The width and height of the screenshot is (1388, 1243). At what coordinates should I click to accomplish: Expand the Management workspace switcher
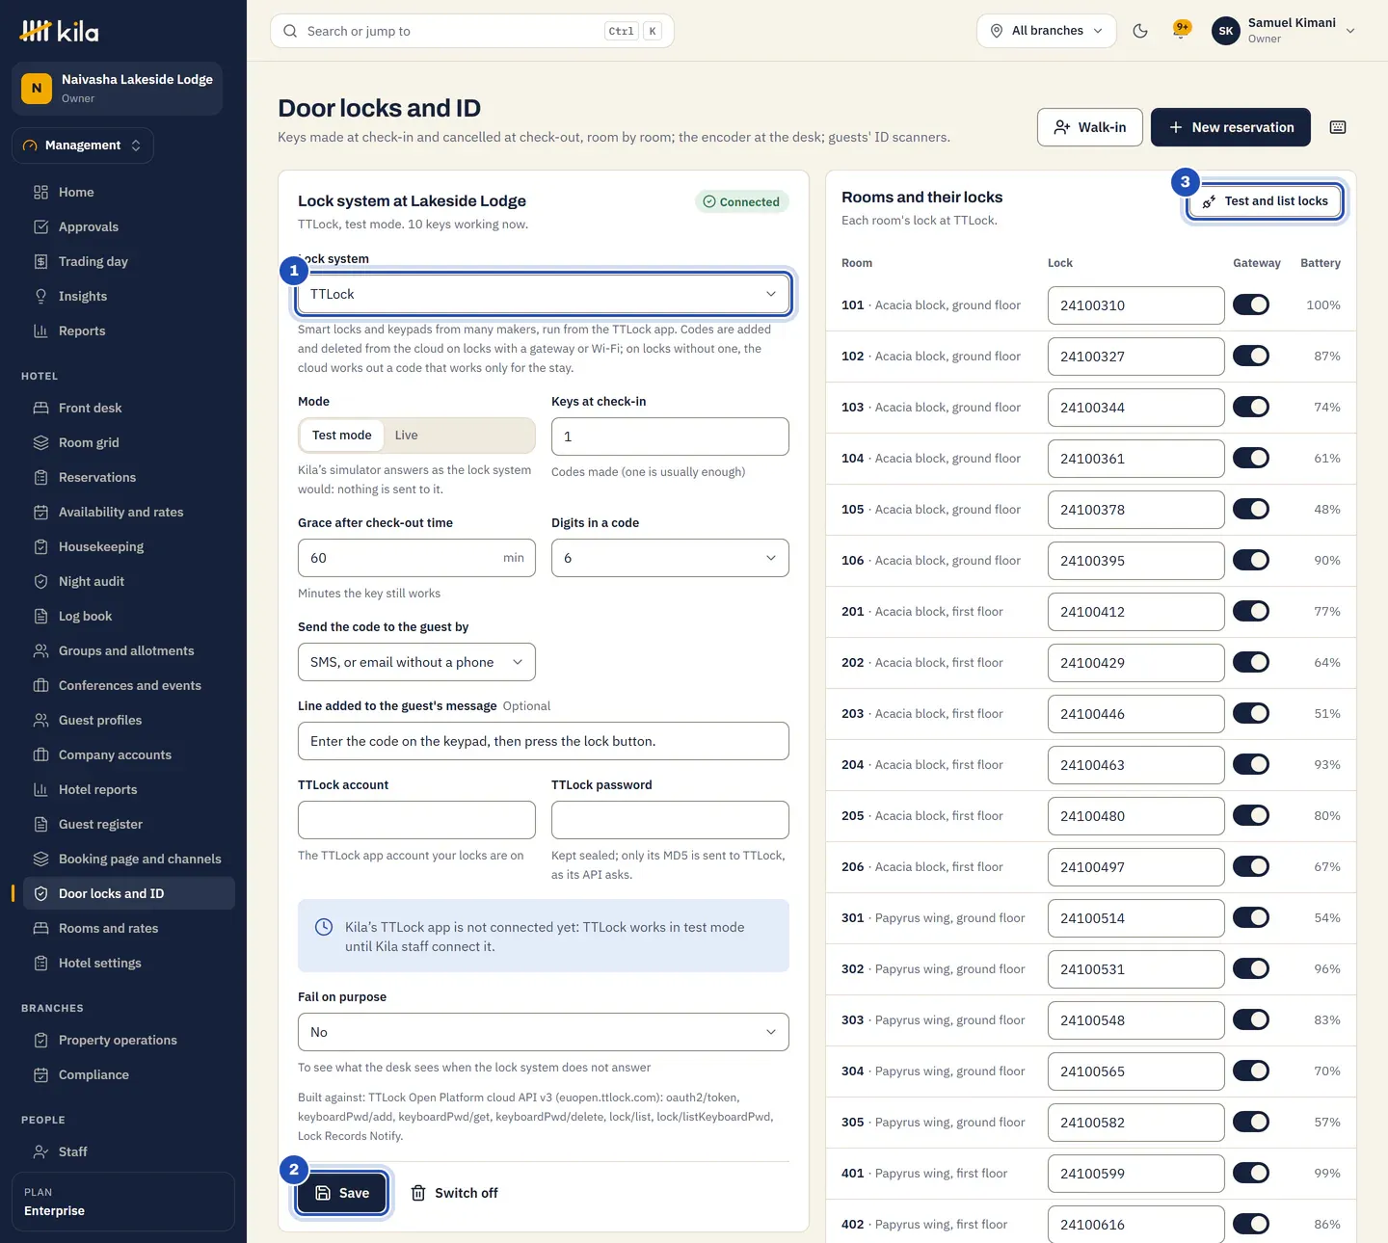(83, 145)
